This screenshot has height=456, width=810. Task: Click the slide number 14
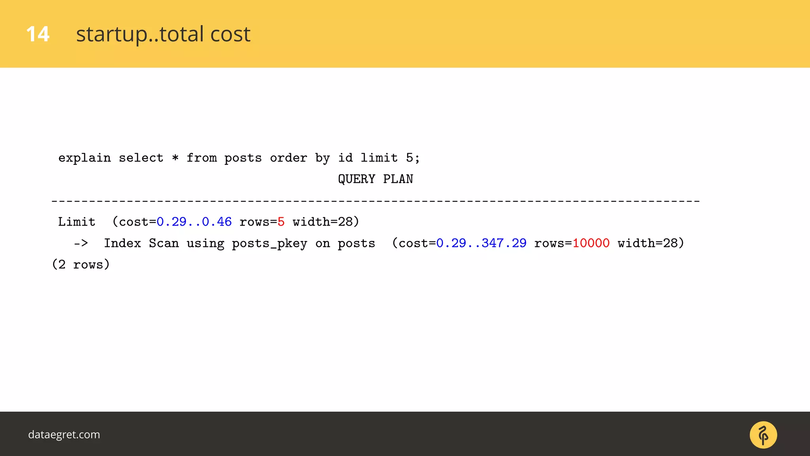pos(38,34)
